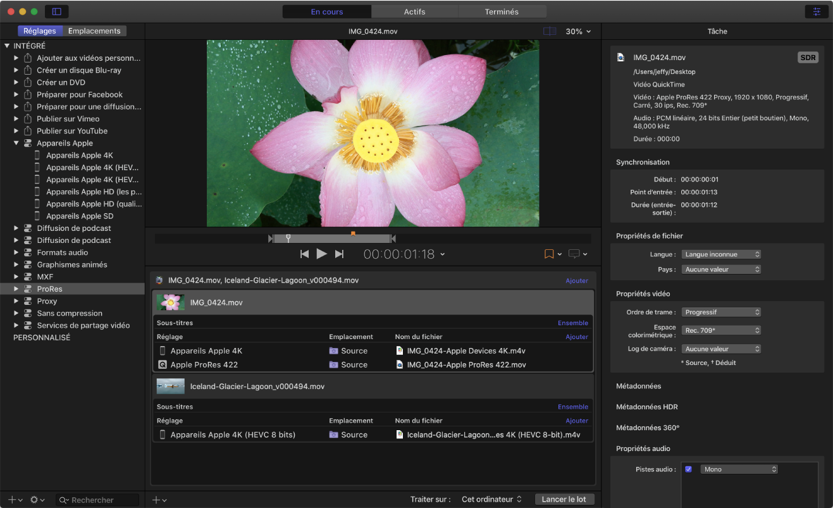Screen dimensions: 833x508
Task: Click the Lancer le lot button
Action: click(564, 499)
